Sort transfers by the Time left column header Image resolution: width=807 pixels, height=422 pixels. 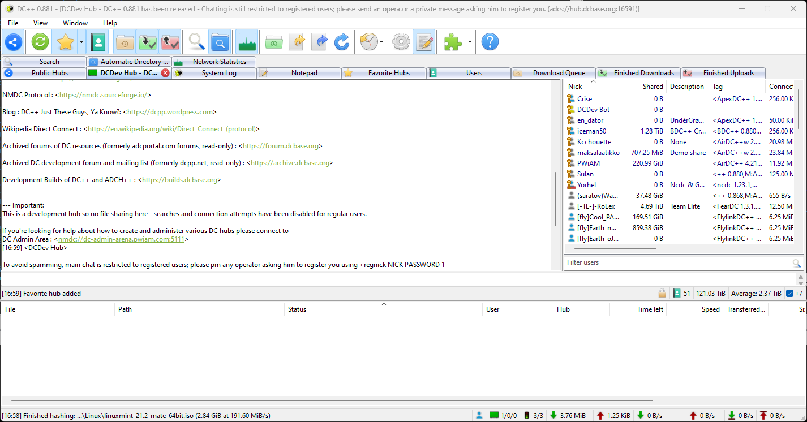point(638,309)
